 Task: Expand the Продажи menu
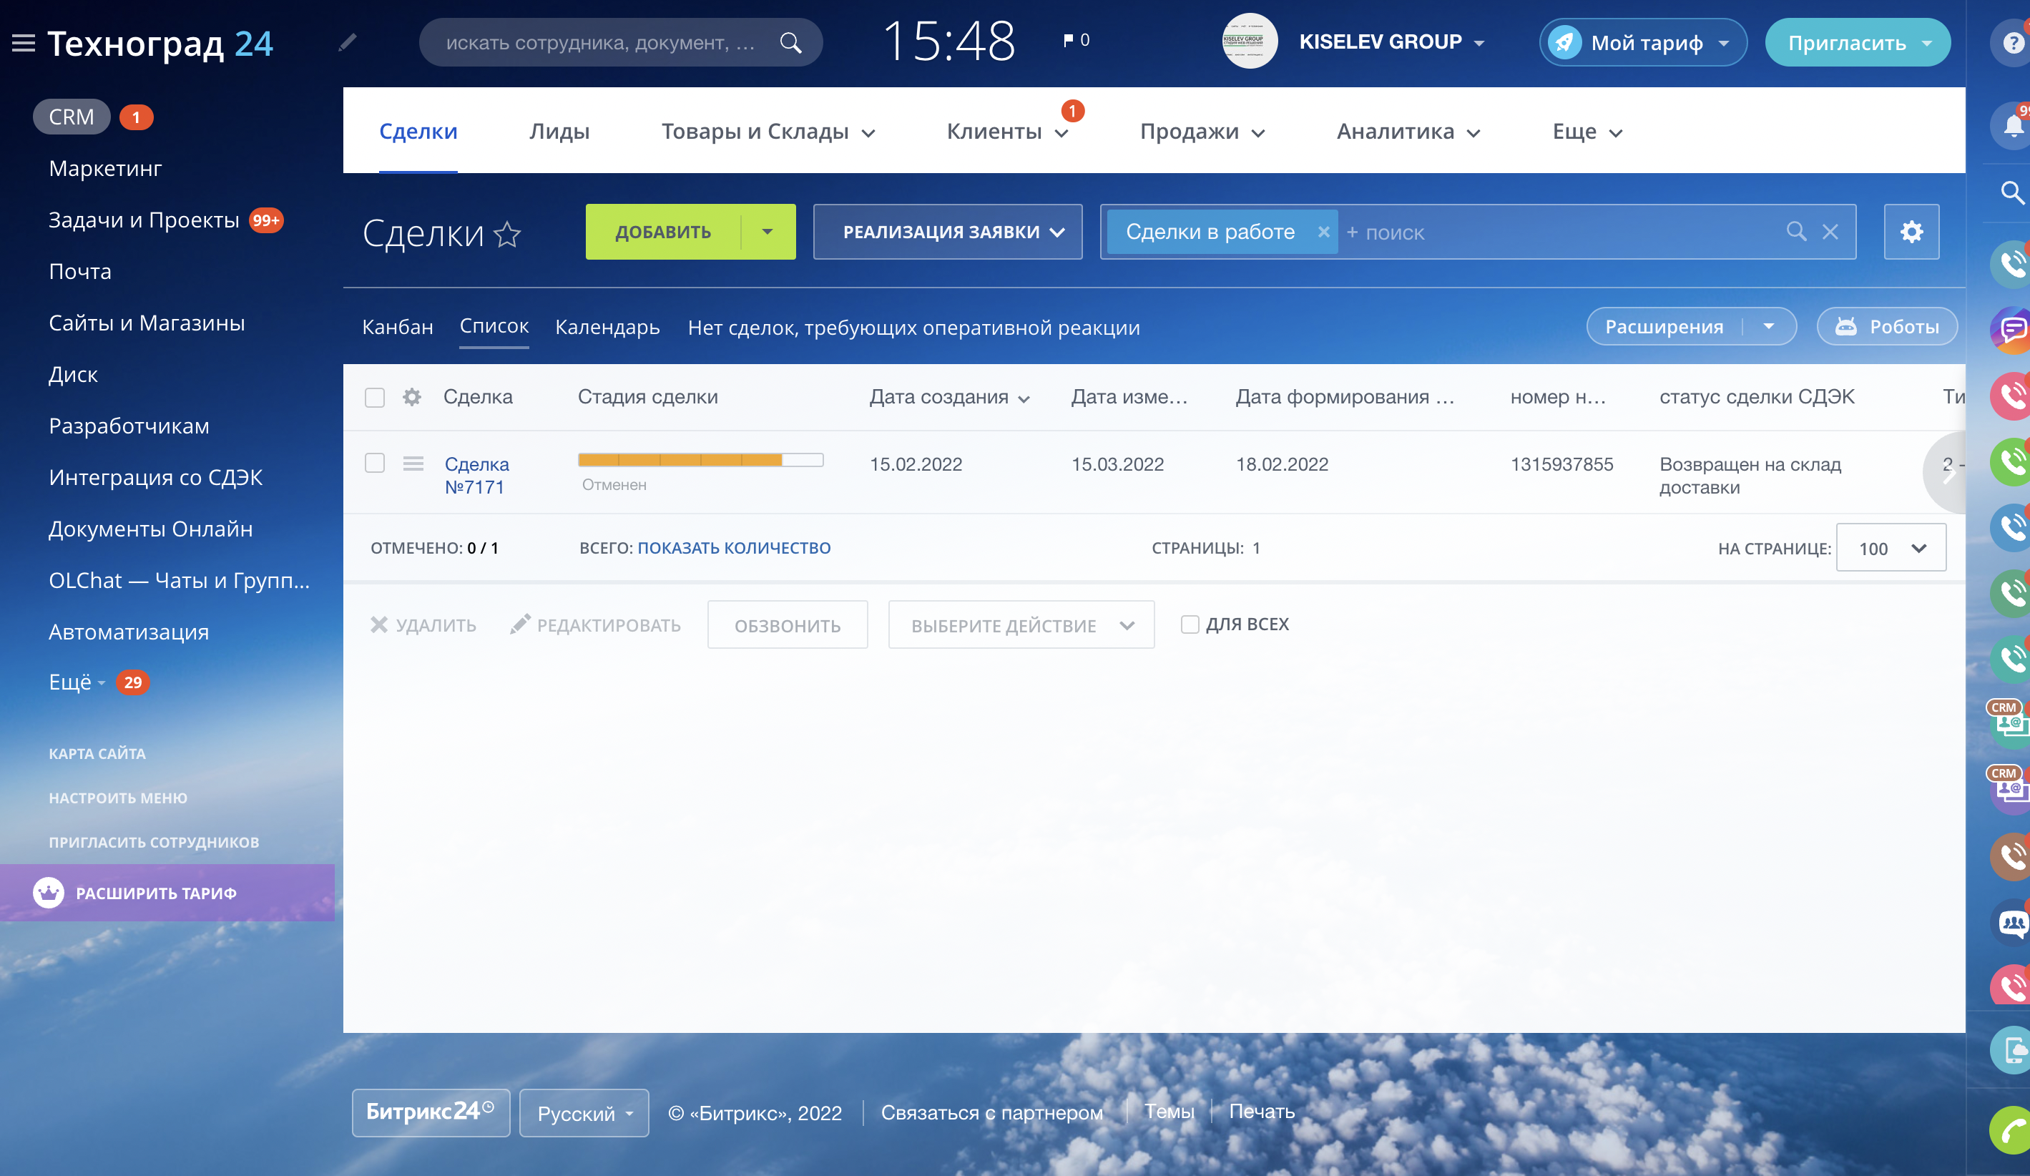(x=1202, y=132)
